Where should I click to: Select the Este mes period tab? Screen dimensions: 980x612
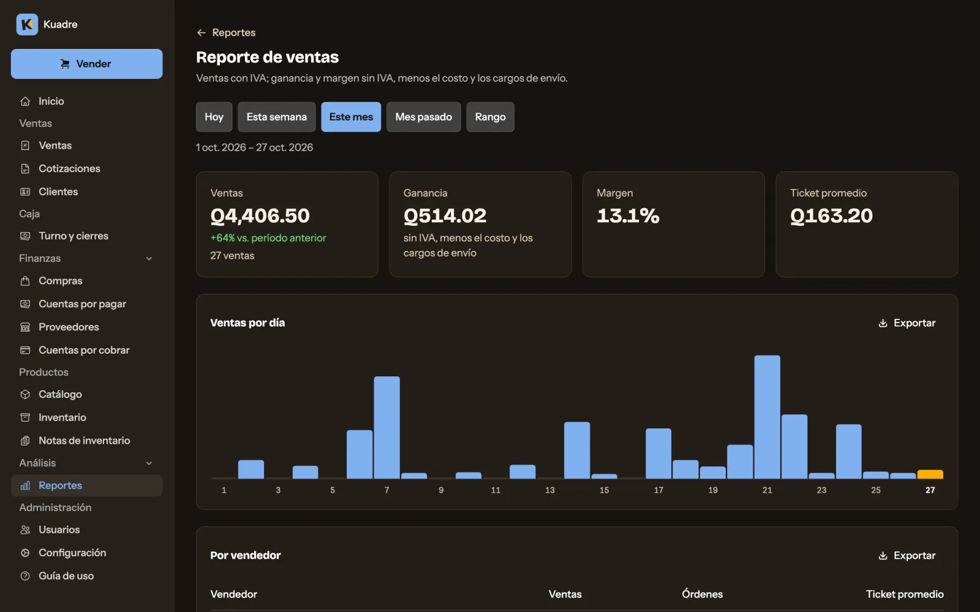tap(351, 117)
